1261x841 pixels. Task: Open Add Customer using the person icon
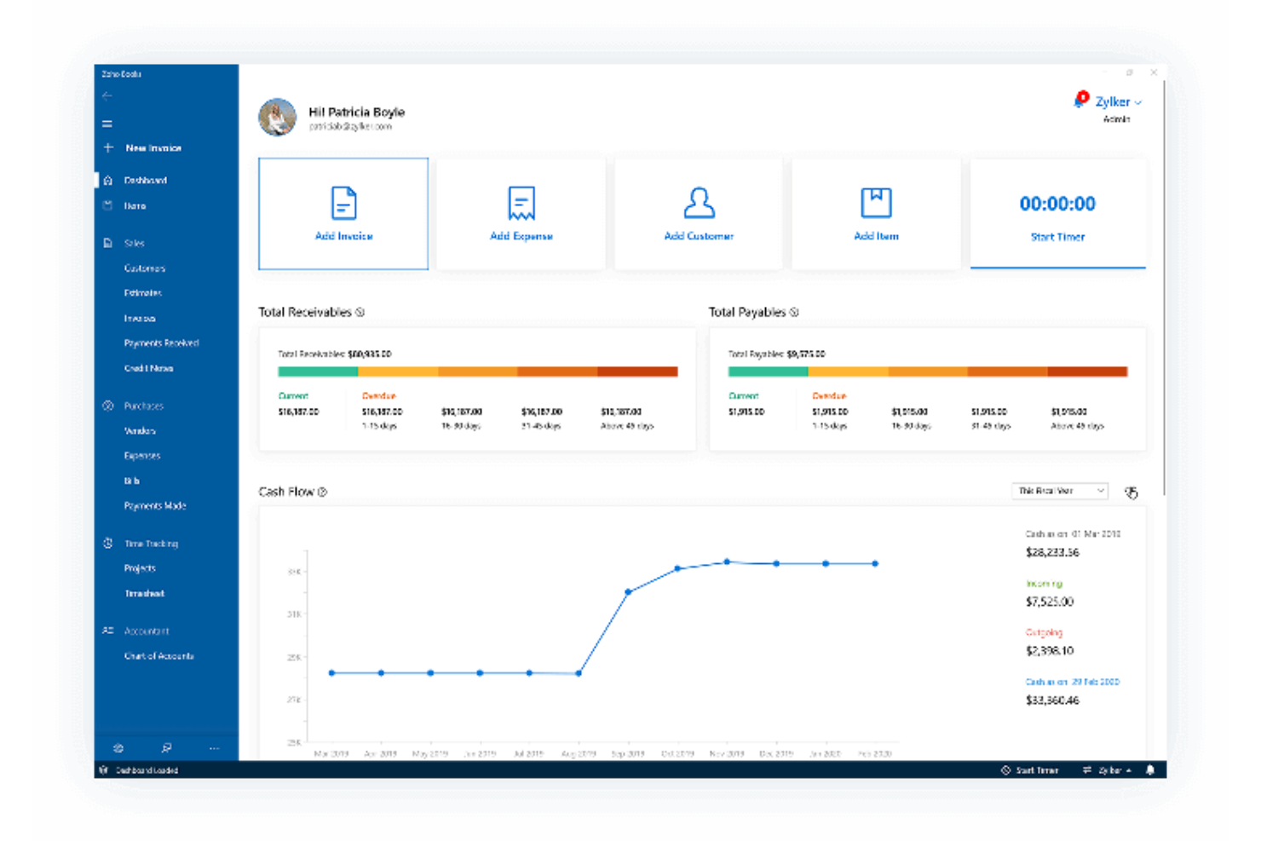699,203
